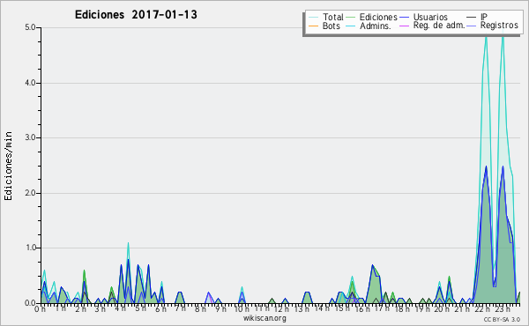Click the y-axis value 1.0
The height and width of the screenshot is (326, 529).
tap(30, 248)
